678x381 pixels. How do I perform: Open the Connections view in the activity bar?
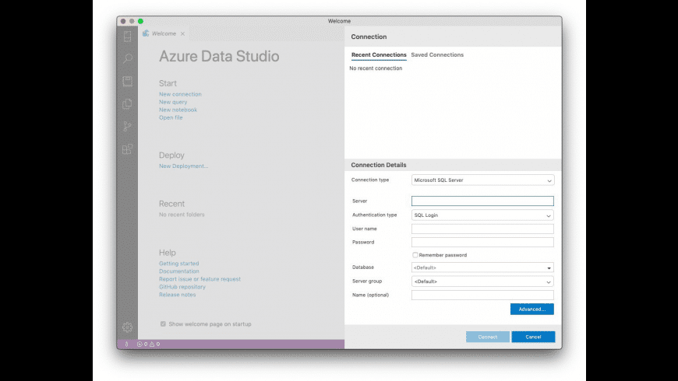click(x=127, y=37)
